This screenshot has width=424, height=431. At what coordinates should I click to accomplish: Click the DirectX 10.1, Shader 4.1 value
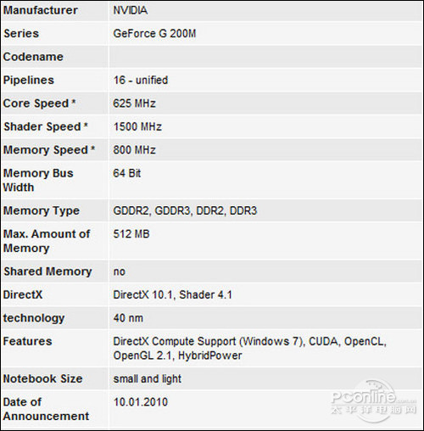[172, 294]
